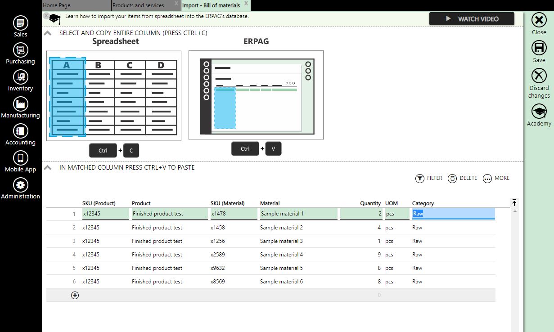Collapse the Select and Copy Entire Column section
This screenshot has height=332, width=554.
pos(47,33)
